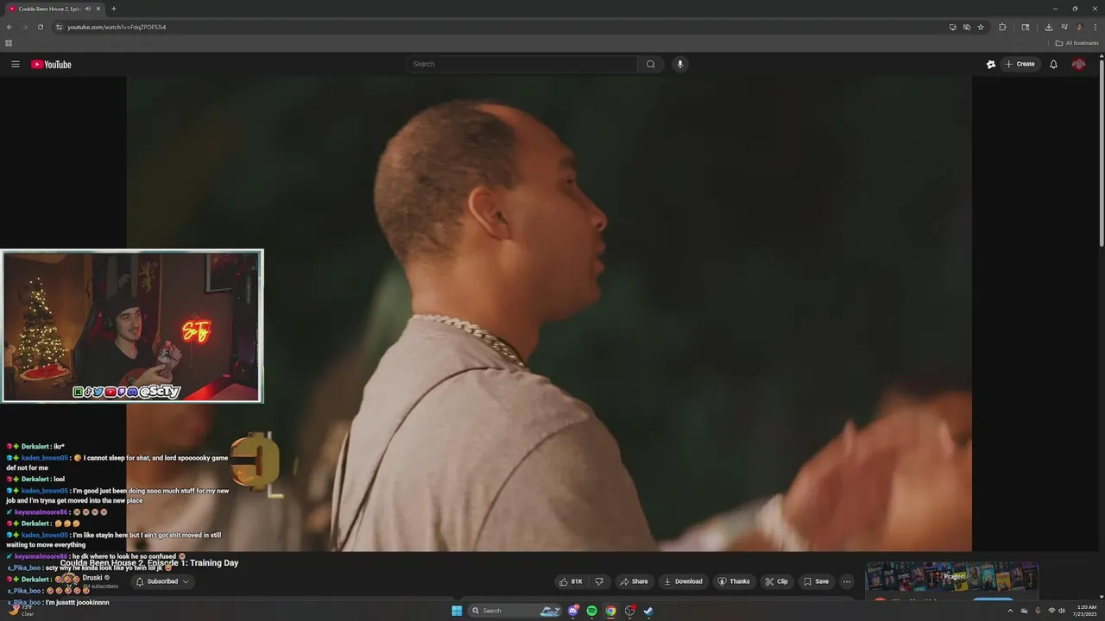
Task: Open the install app icon in address bar
Action: (952, 27)
